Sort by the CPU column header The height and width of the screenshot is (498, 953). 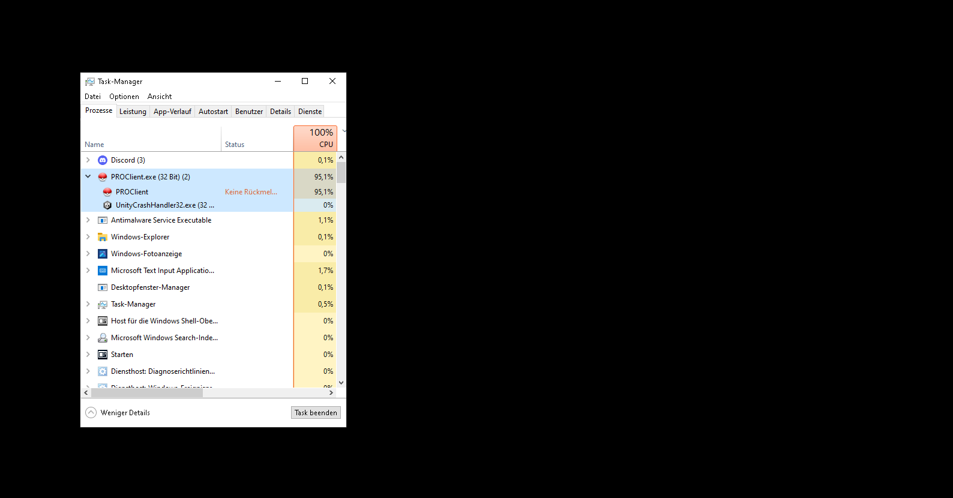coord(315,139)
